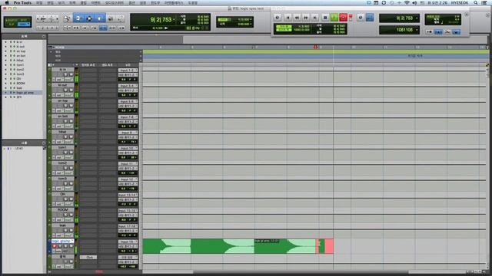Mute the OH track
This screenshot has height=276, width=492.
point(71,199)
